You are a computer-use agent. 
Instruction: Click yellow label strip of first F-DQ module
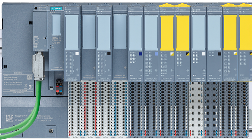183,33
